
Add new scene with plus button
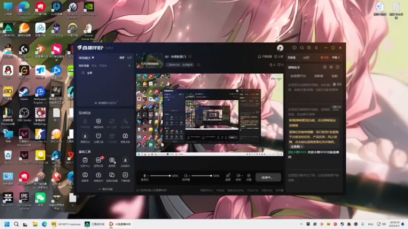pyautogui.click(x=130, y=66)
